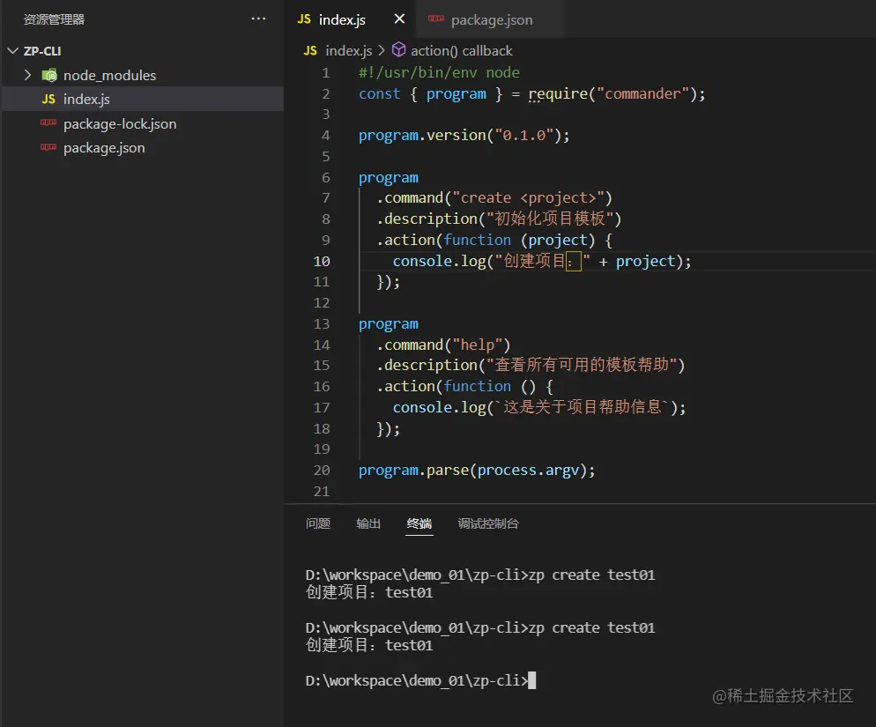Switch to the 终端 terminal tab
The height and width of the screenshot is (727, 876).
pos(419,523)
